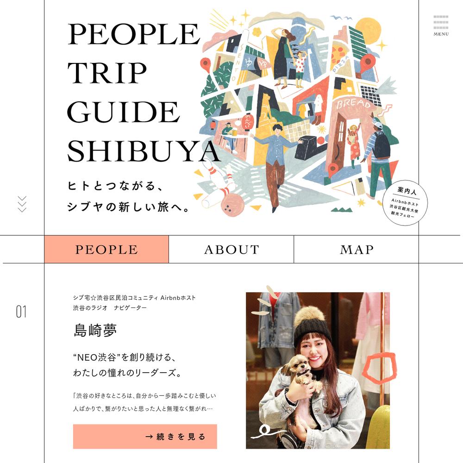Select the name 島崎夢 heading
The image size is (463, 463).
[x=95, y=331]
